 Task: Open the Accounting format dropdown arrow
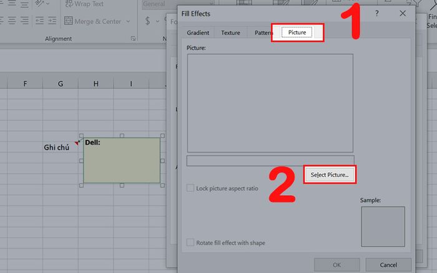pos(158,21)
